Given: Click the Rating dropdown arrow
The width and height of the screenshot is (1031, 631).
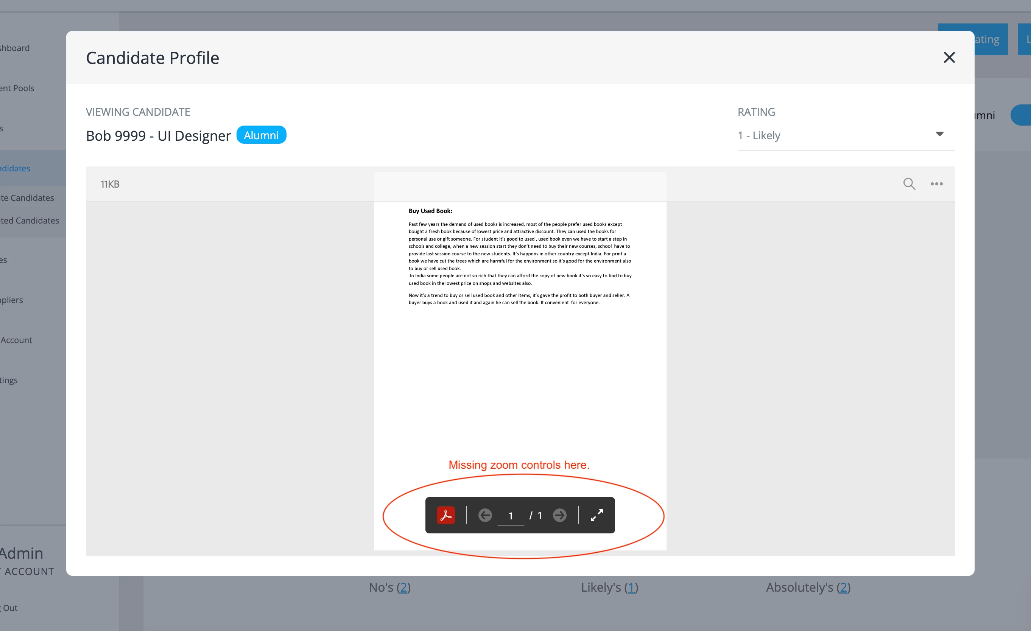Looking at the screenshot, I should pyautogui.click(x=939, y=134).
